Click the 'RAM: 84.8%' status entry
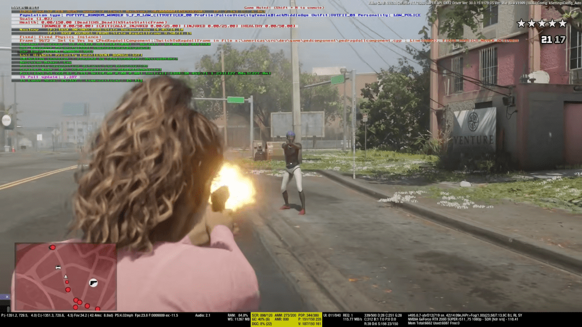This screenshot has width=582, height=327. tap(238, 316)
